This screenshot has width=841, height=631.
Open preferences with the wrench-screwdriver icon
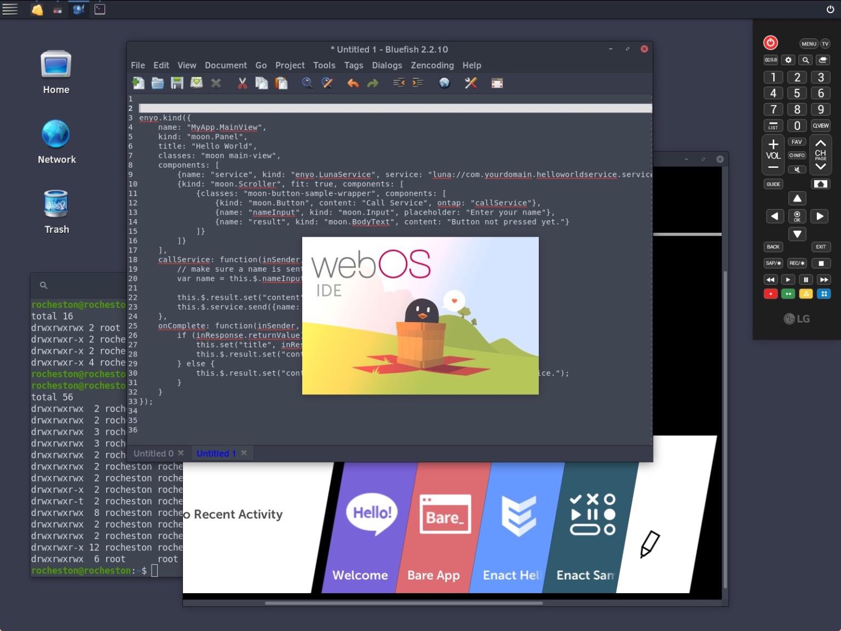[x=470, y=83]
